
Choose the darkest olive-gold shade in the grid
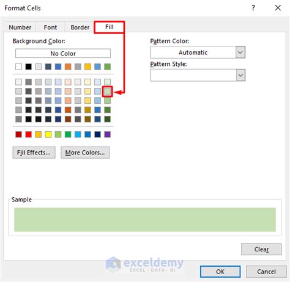coord(87,119)
